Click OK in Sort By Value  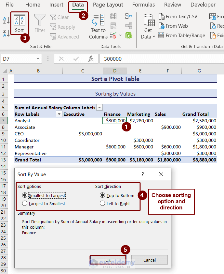(108, 260)
